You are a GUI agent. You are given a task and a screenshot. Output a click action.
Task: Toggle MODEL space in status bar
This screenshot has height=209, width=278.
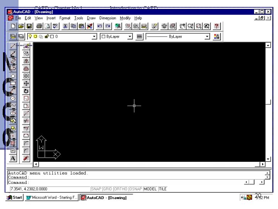[x=150, y=189]
